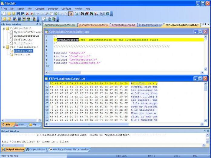Screen dimensions: 211x158
Task: Click the Cut scissors toolbar icon
Action: (47, 14)
